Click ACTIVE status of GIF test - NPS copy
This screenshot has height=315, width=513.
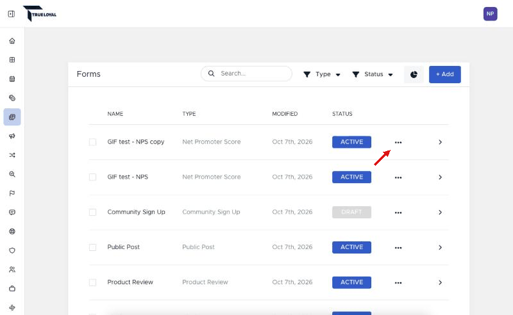(351, 142)
